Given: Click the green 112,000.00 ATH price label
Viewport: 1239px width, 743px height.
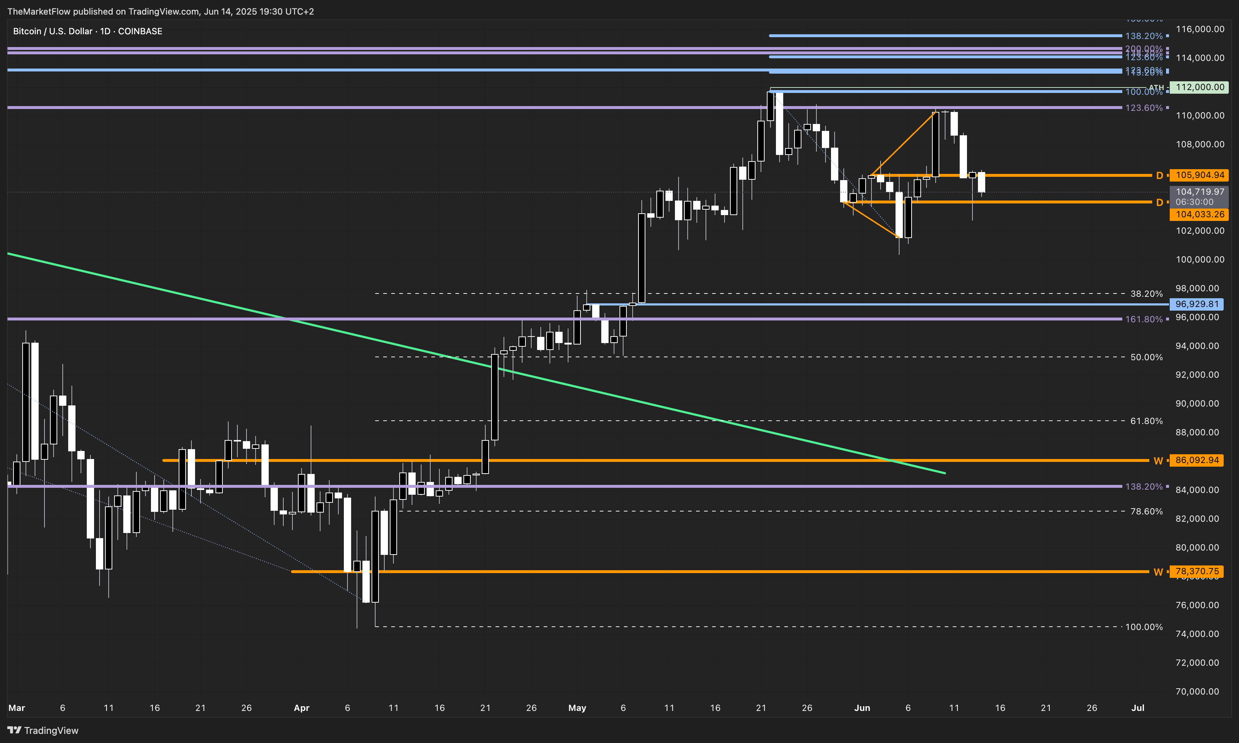Looking at the screenshot, I should 1200,87.
